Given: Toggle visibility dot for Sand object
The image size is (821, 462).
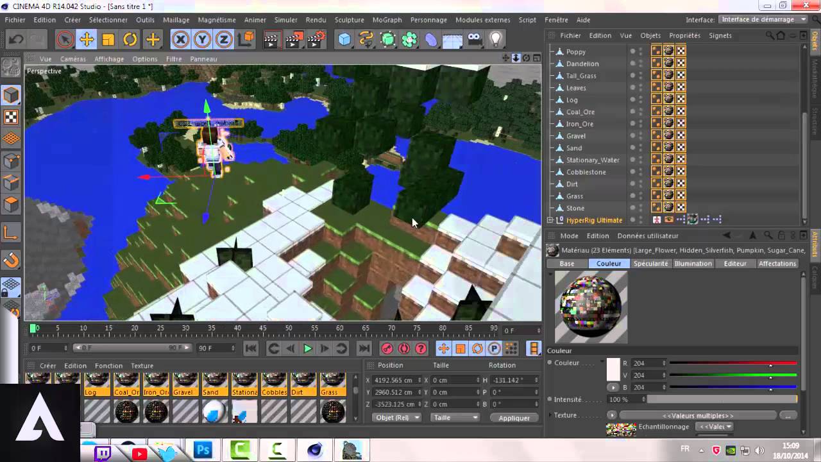Looking at the screenshot, I should 632,148.
